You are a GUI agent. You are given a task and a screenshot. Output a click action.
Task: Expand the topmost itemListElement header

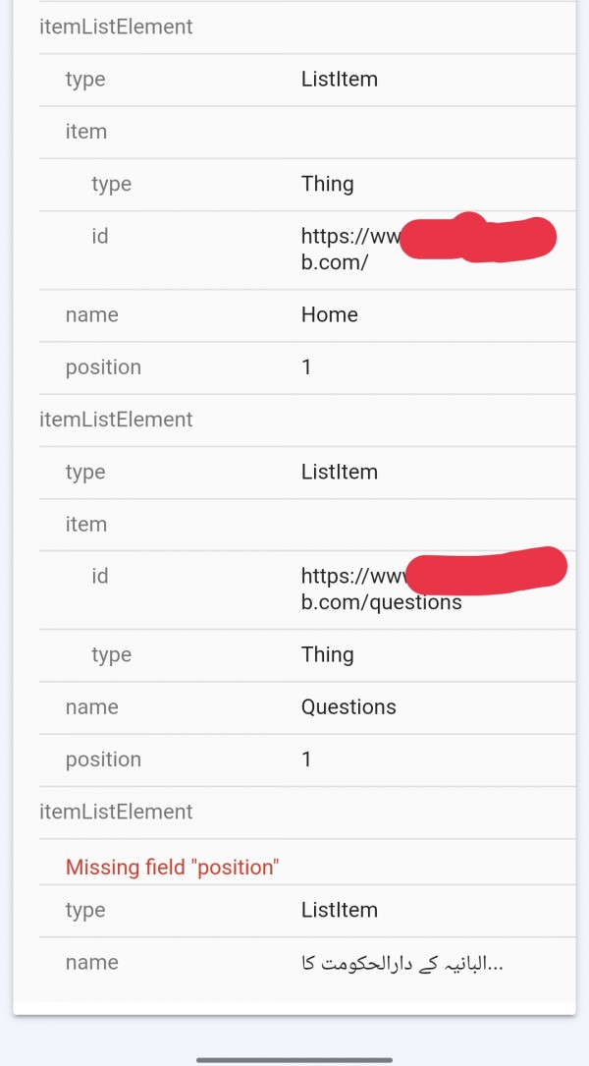click(x=116, y=28)
